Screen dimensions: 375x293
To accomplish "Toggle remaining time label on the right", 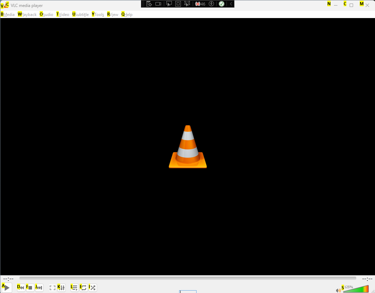I will click(x=367, y=279).
